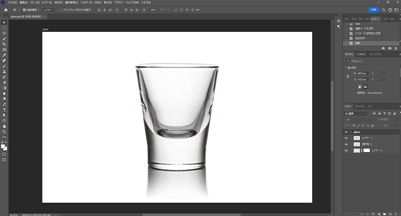Collapse the カンバス section

coord(345,67)
